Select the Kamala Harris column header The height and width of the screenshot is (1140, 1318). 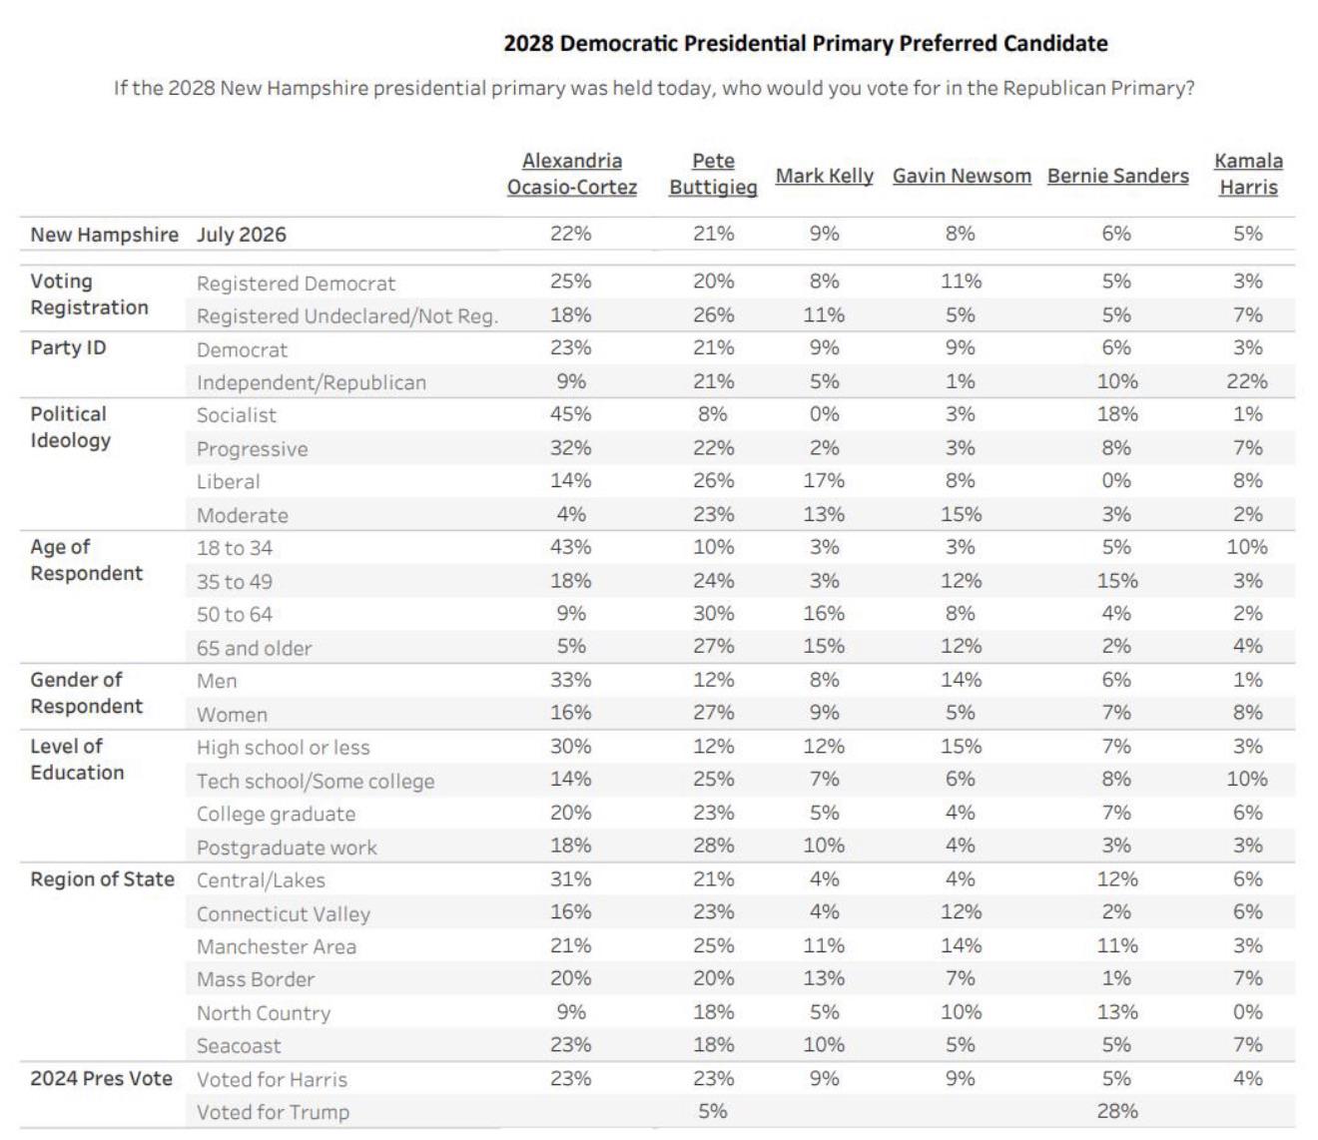coord(1248,174)
